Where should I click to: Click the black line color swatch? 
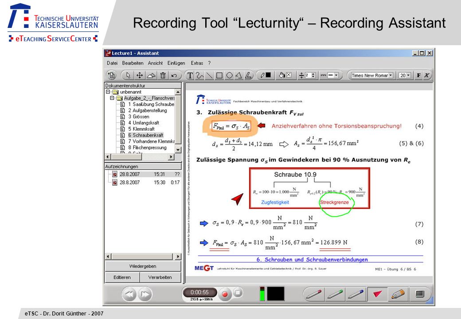click(268, 75)
